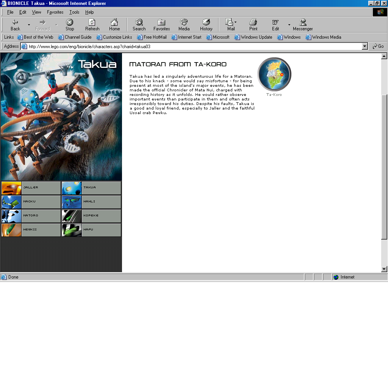Click the MACKU name label
The width and height of the screenshot is (388, 379).
30,202
